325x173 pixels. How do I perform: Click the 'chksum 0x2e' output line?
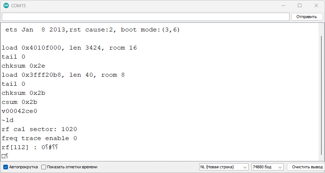[23, 66]
